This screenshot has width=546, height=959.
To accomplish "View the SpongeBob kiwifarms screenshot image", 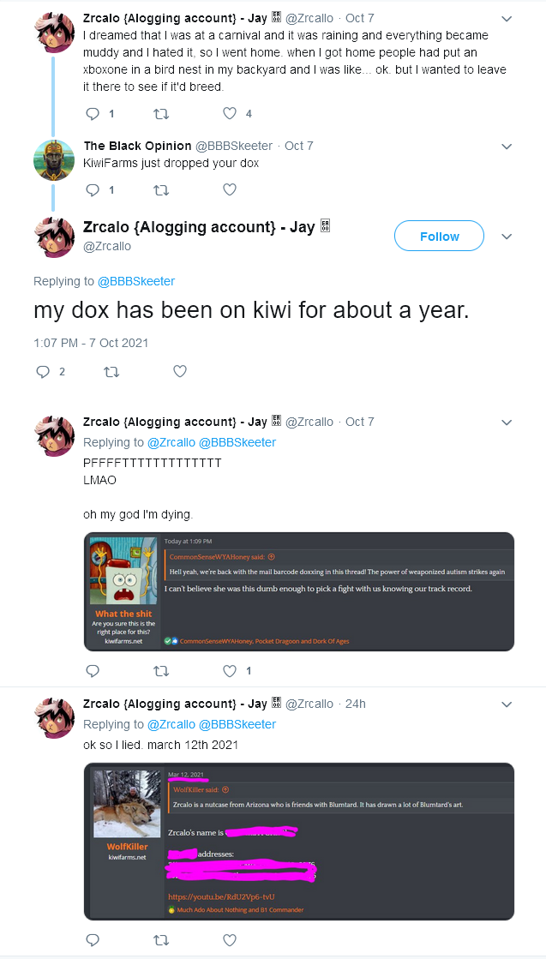I will (299, 591).
